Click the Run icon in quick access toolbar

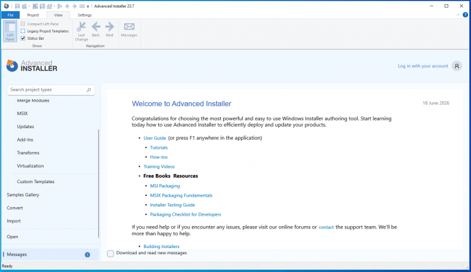(x=59, y=6)
